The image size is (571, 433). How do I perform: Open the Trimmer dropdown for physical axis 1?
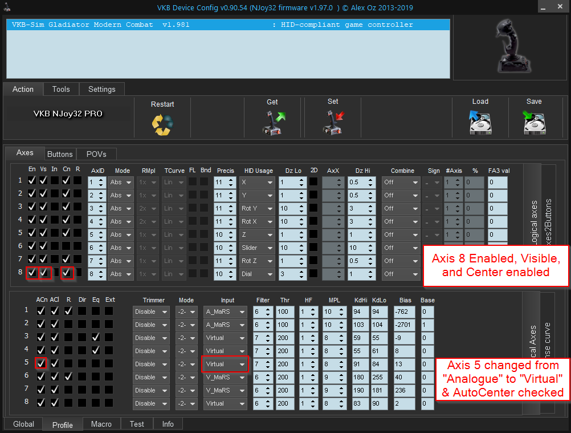150,311
